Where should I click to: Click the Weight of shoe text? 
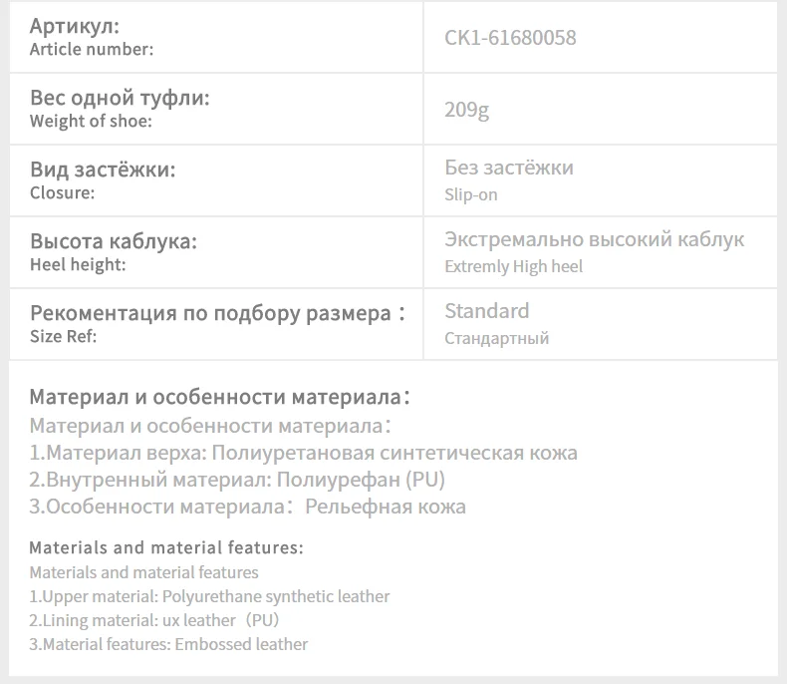pos(91,121)
